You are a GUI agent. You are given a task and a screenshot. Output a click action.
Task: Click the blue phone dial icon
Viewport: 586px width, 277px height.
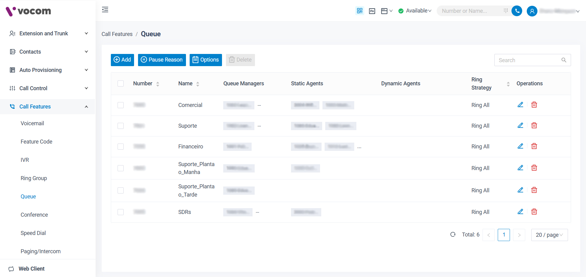tap(517, 11)
